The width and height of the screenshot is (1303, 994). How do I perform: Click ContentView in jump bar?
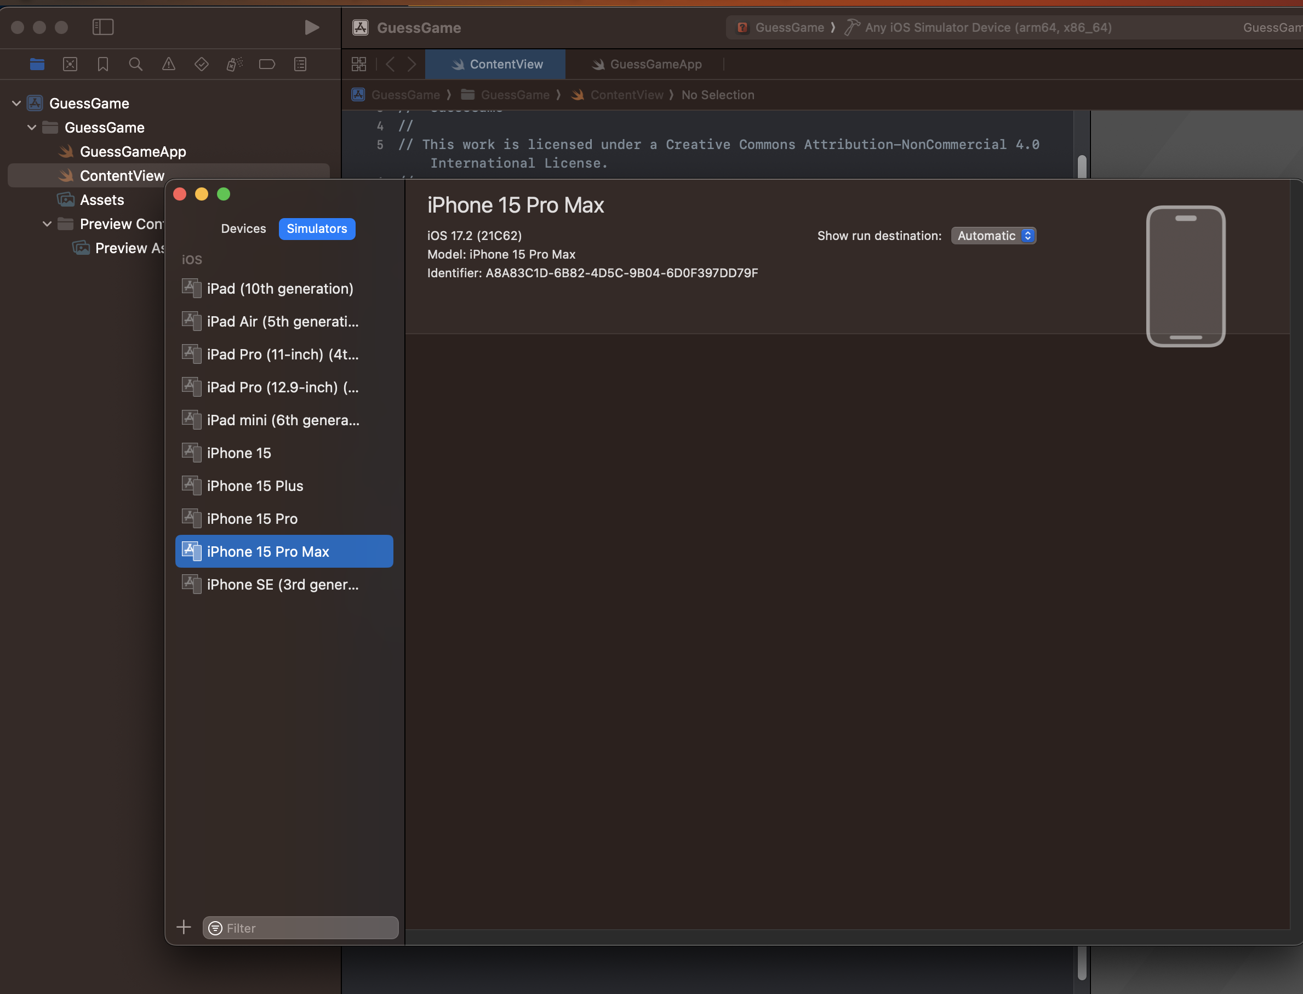(x=617, y=95)
